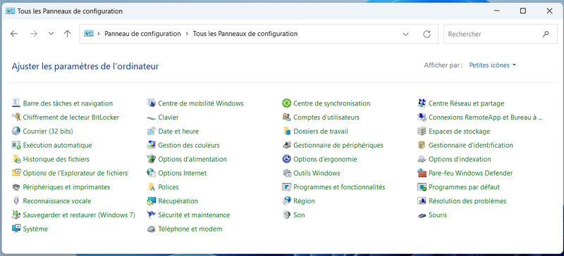
Task: Click the window title bar control panel icon
Action: point(10,11)
